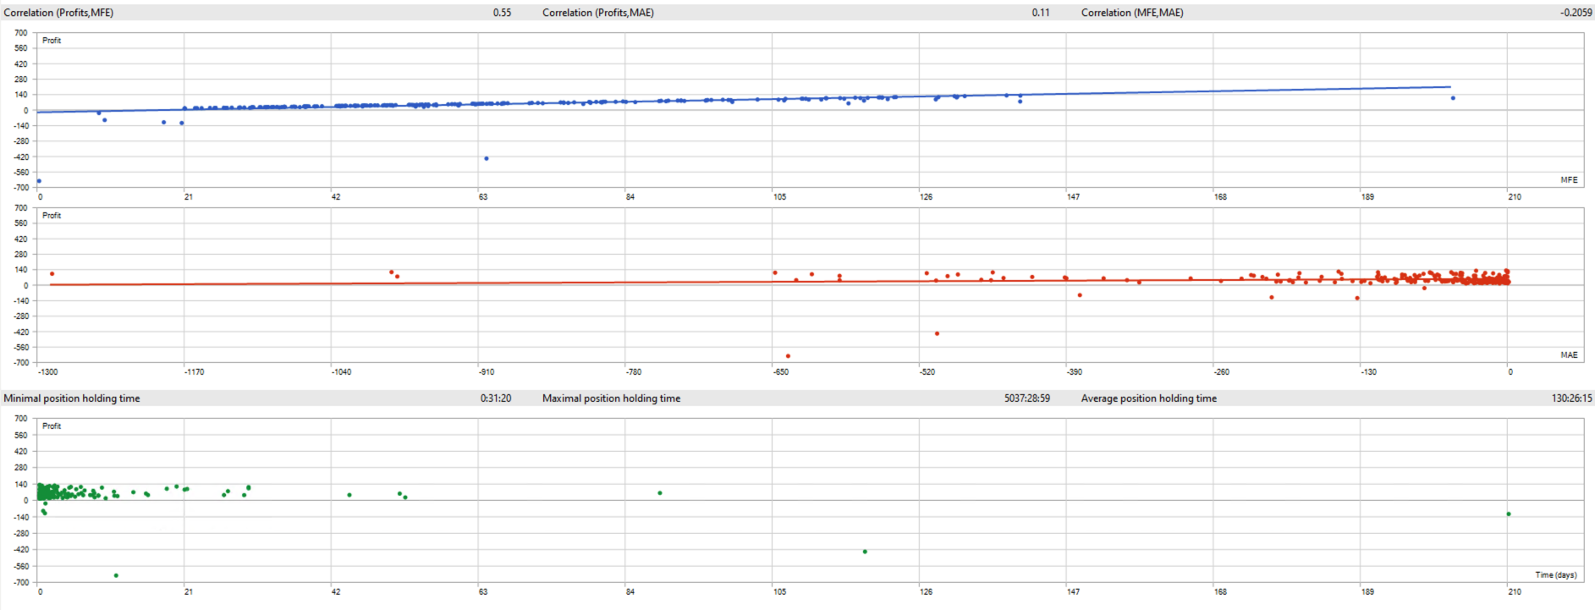Click the Maximal position holding time label
This screenshot has height=610, width=1595.
click(611, 398)
